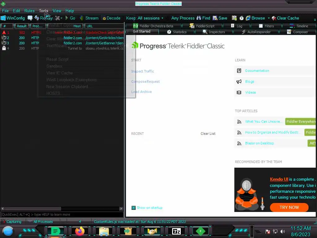This screenshot has width=317, height=238.
Task: Click the QuickExec input box
Action: point(62,214)
